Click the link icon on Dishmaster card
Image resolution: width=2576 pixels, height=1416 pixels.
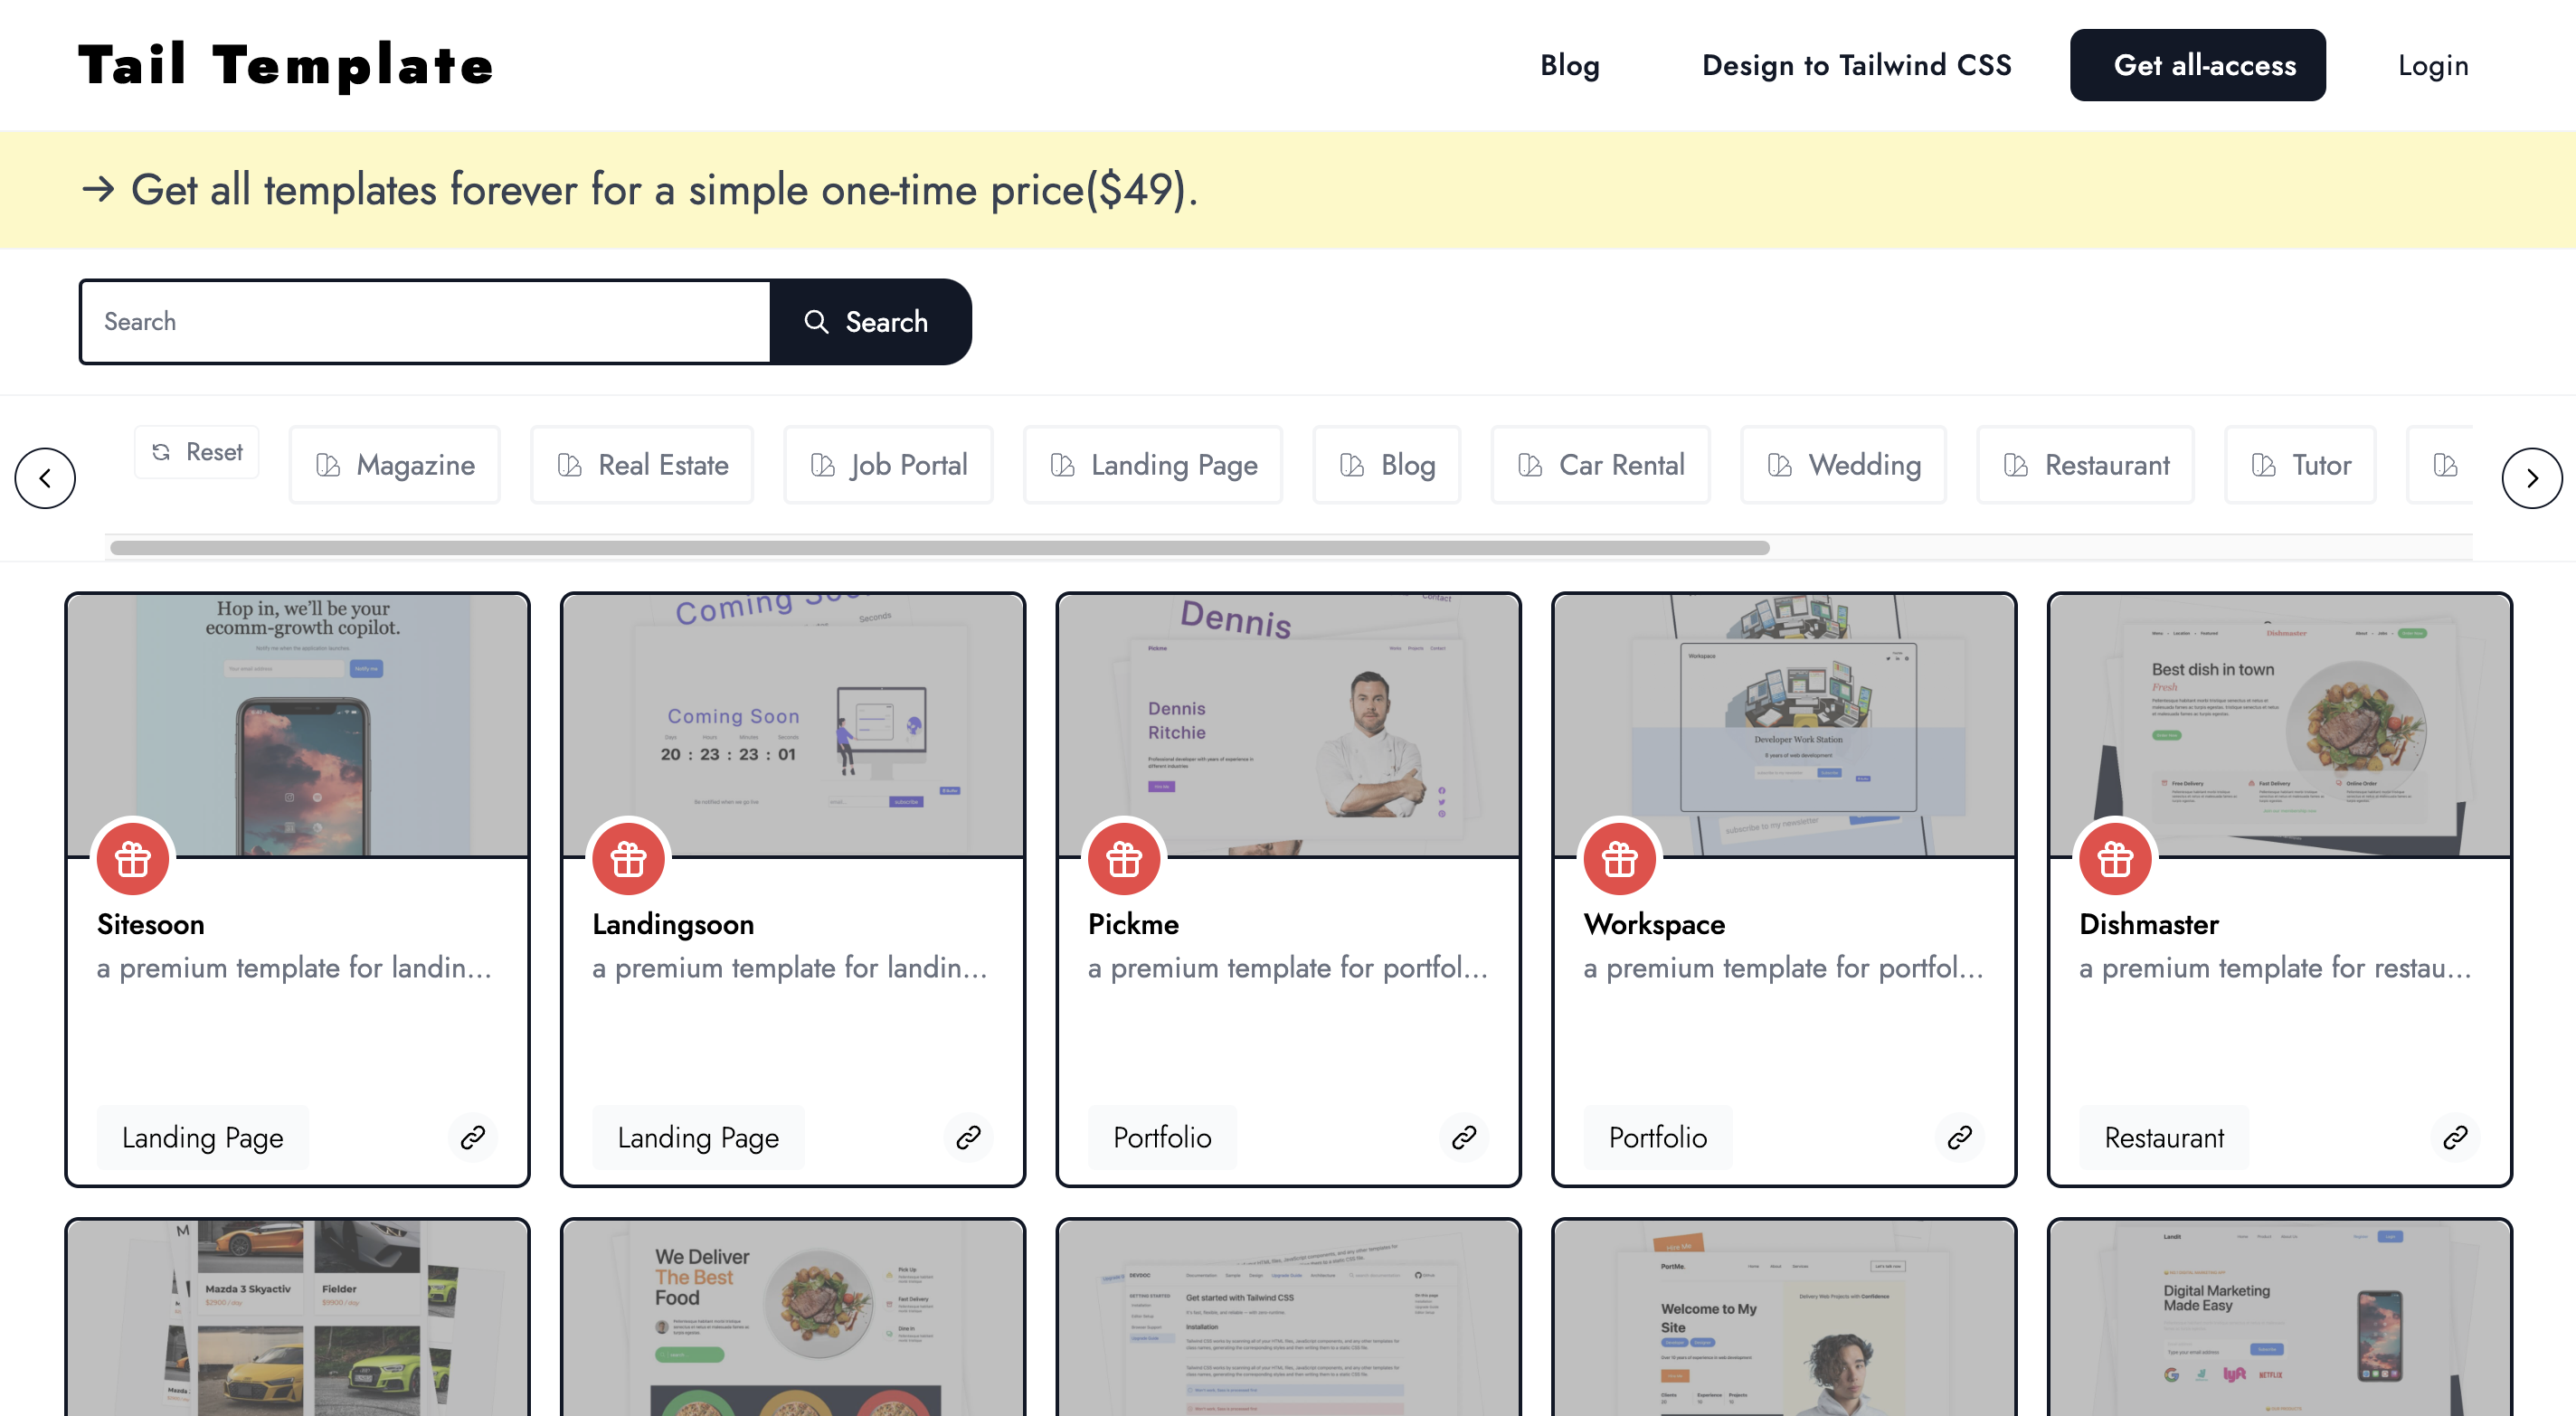[x=2455, y=1137]
